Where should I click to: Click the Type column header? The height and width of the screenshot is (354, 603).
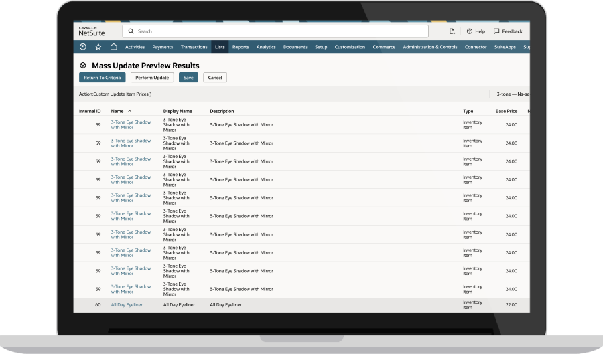point(468,111)
